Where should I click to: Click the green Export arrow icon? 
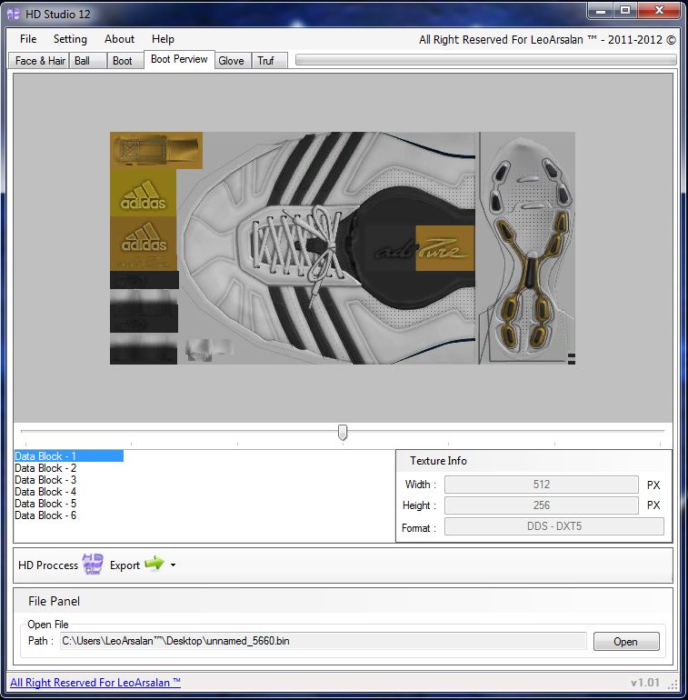pos(154,565)
